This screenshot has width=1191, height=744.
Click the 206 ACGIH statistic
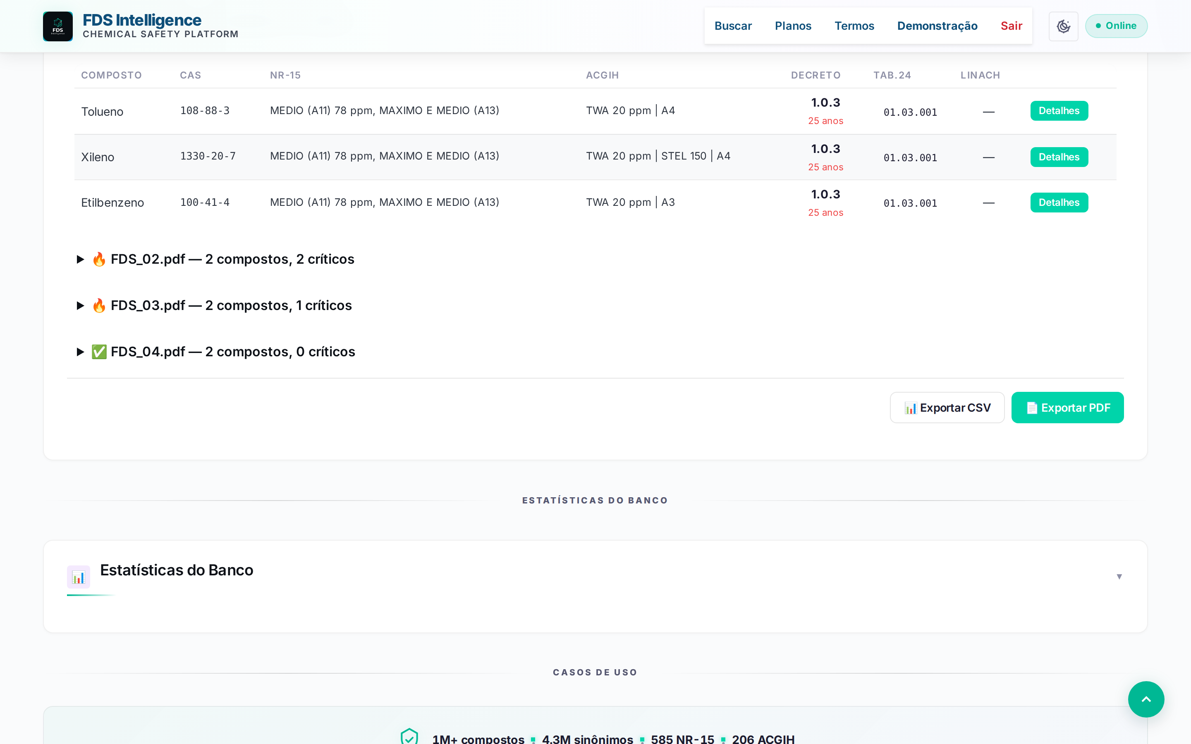[763, 739]
